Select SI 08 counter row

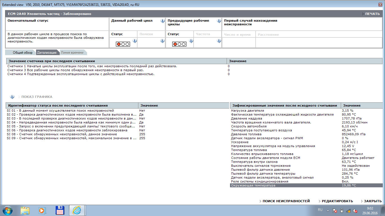coord(118,134)
